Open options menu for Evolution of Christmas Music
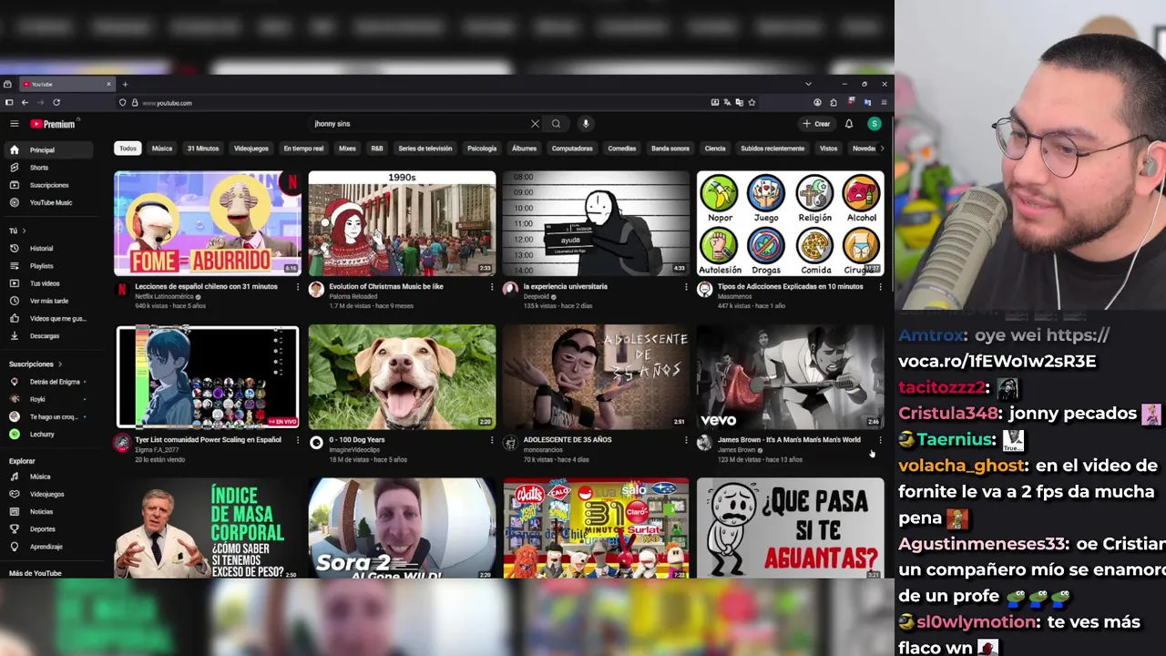The width and height of the screenshot is (1166, 656). click(492, 287)
